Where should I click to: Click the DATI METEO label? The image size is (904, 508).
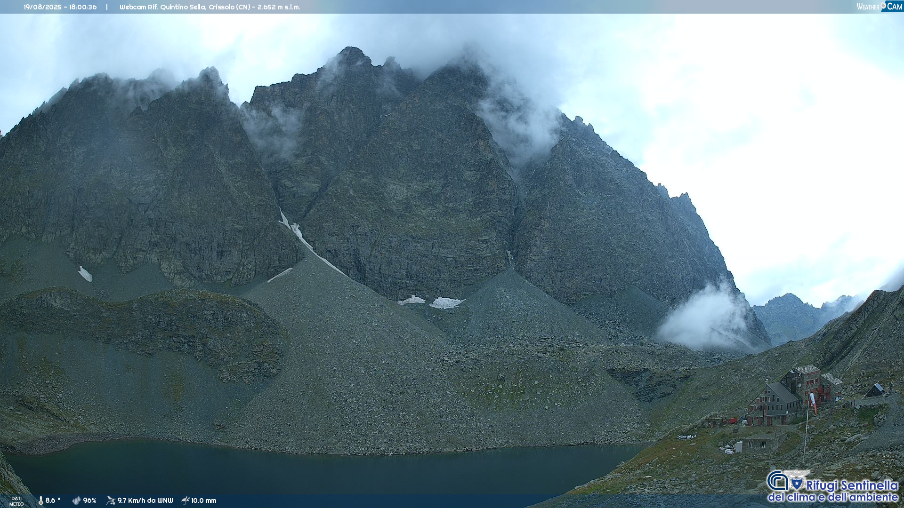tap(16, 501)
